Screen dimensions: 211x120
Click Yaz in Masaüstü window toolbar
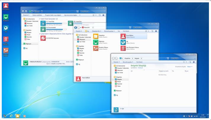pos(119,31)
